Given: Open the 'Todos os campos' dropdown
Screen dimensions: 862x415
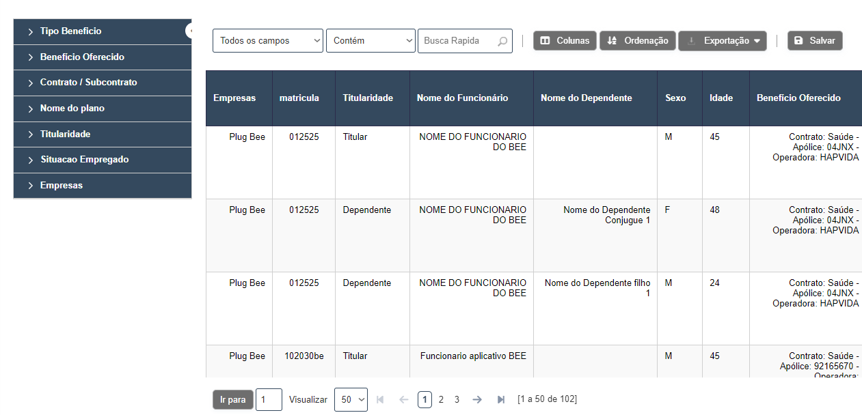Looking at the screenshot, I should [267, 41].
